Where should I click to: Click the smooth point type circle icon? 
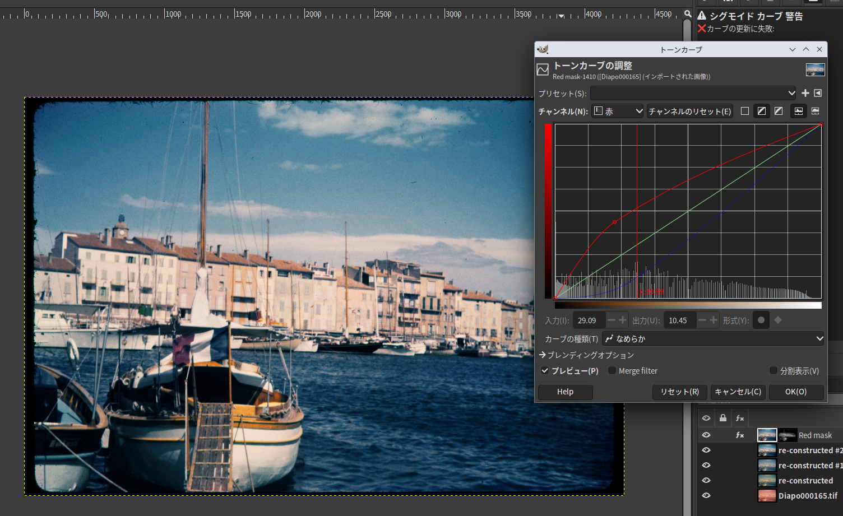(761, 320)
